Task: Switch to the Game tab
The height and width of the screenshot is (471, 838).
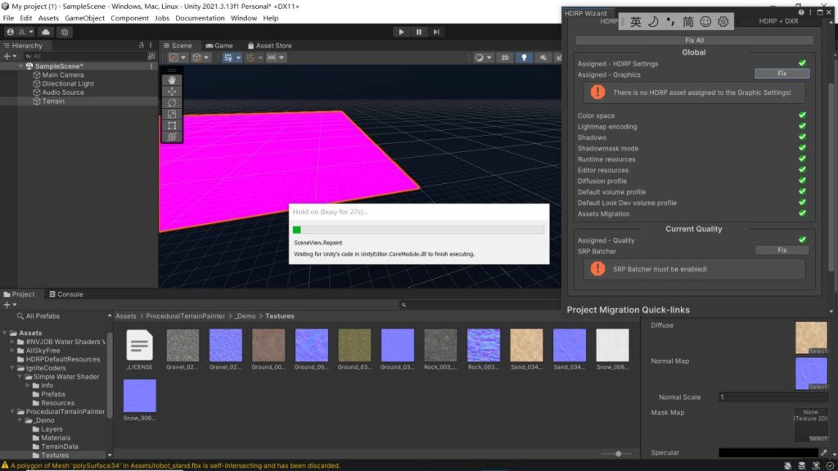Action: point(219,46)
